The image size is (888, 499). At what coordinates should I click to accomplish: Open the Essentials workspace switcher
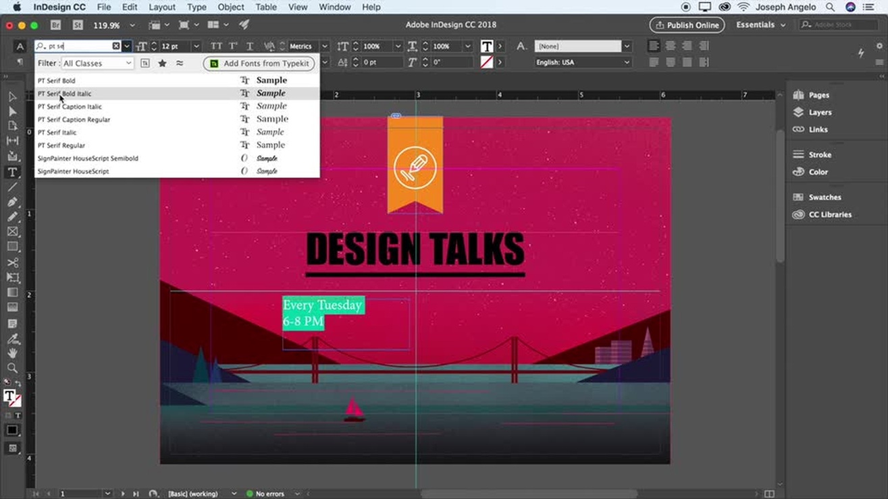point(760,25)
